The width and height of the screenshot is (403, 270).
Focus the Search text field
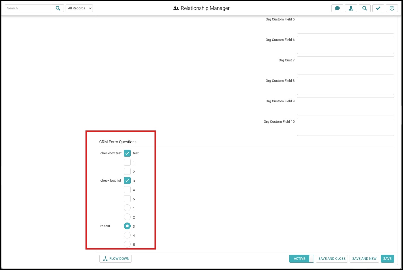click(28, 8)
